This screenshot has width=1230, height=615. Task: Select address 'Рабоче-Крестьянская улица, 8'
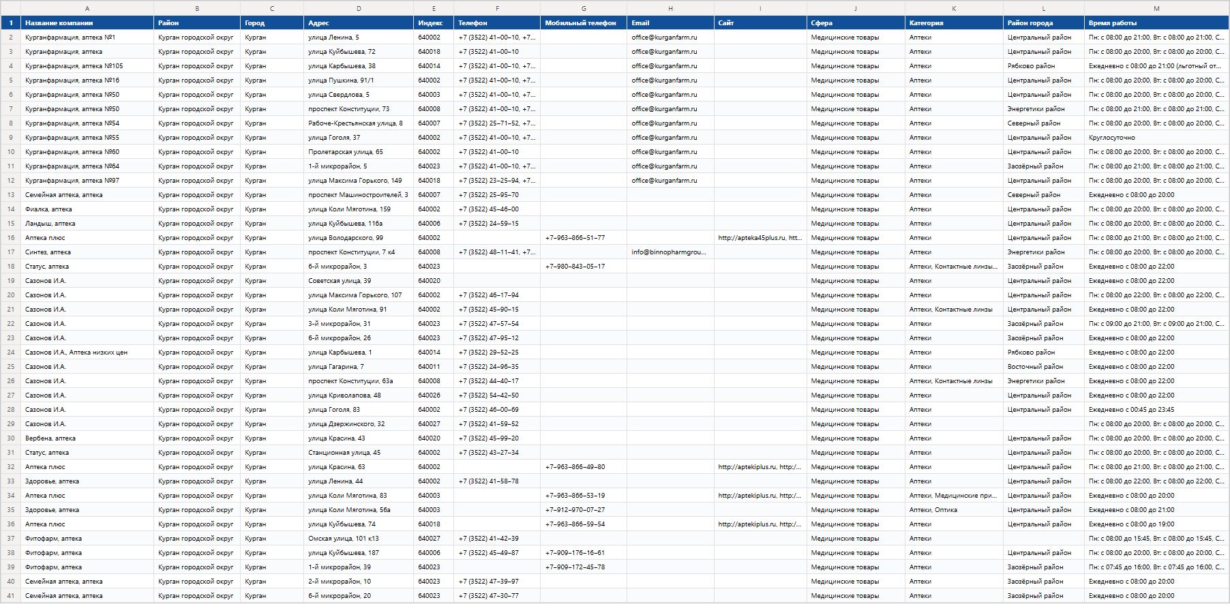click(359, 123)
